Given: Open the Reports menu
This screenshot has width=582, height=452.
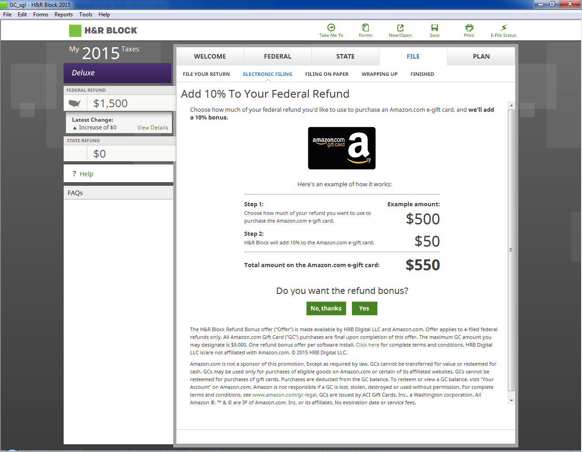Looking at the screenshot, I should [64, 15].
